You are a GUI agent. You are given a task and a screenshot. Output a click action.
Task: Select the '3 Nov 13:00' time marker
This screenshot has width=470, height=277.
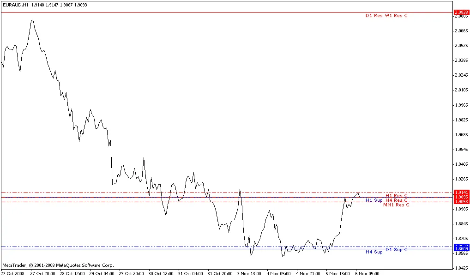(x=250, y=273)
